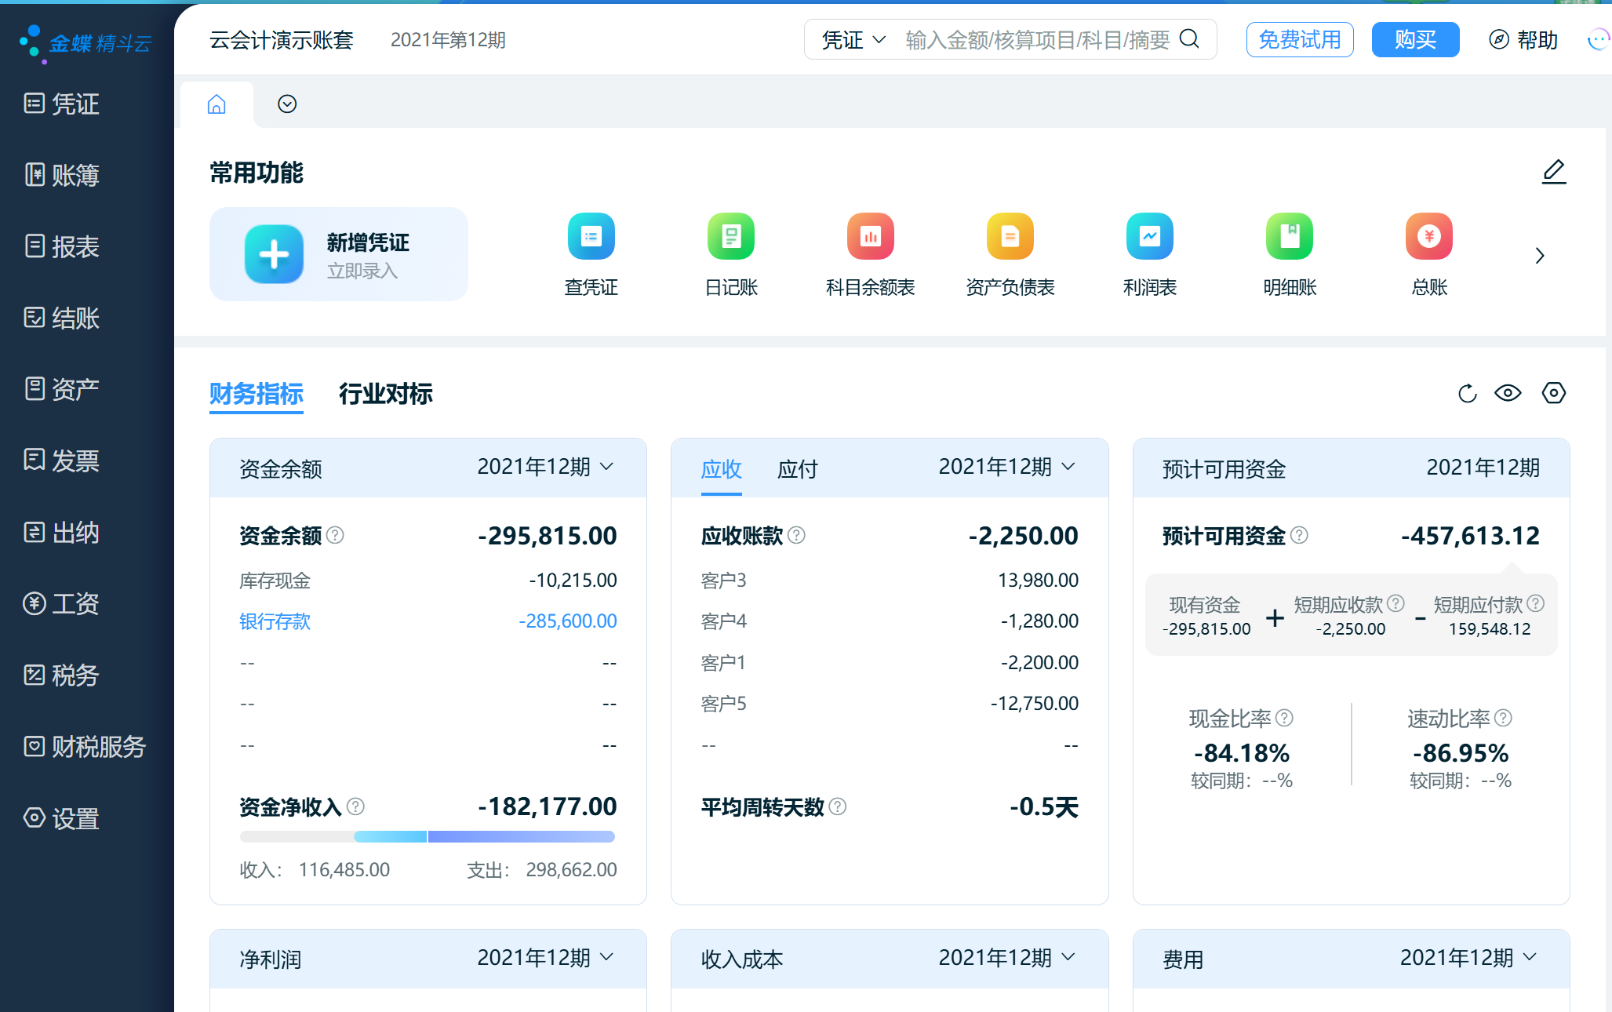Open the 日记账 shortcut icon
Screen dimensions: 1612x1012
click(730, 236)
